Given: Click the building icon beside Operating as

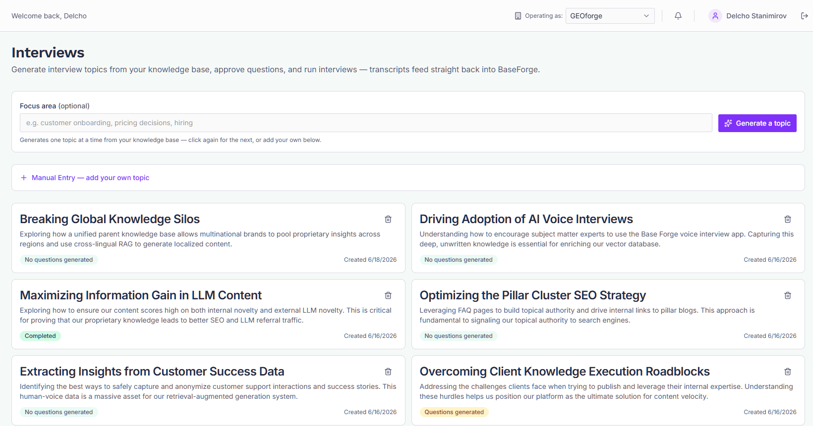Looking at the screenshot, I should [x=518, y=16].
